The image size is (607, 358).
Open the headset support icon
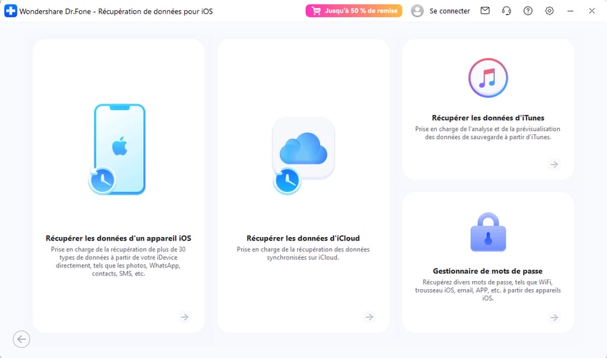[506, 11]
